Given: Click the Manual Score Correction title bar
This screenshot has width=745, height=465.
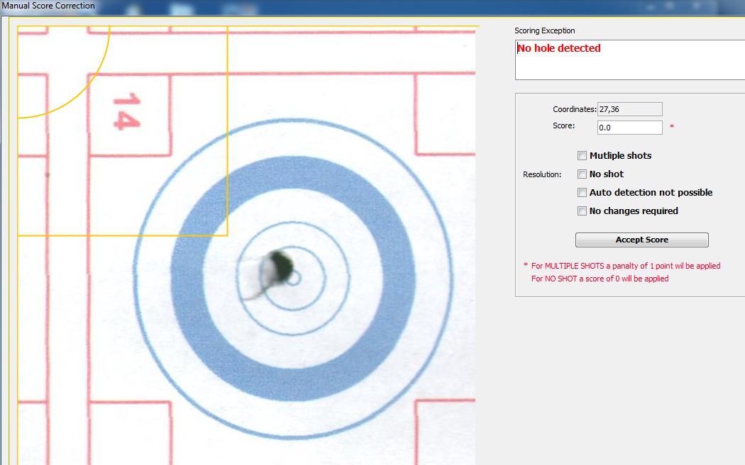Looking at the screenshot, I should point(48,6).
